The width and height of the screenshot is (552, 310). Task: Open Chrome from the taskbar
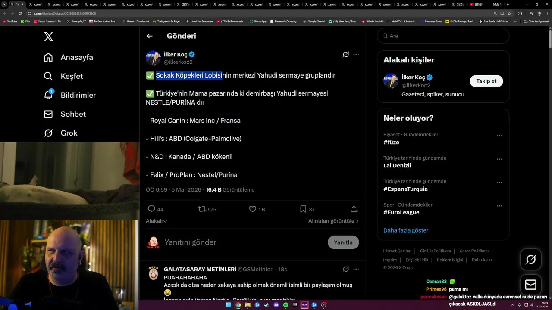click(x=238, y=305)
